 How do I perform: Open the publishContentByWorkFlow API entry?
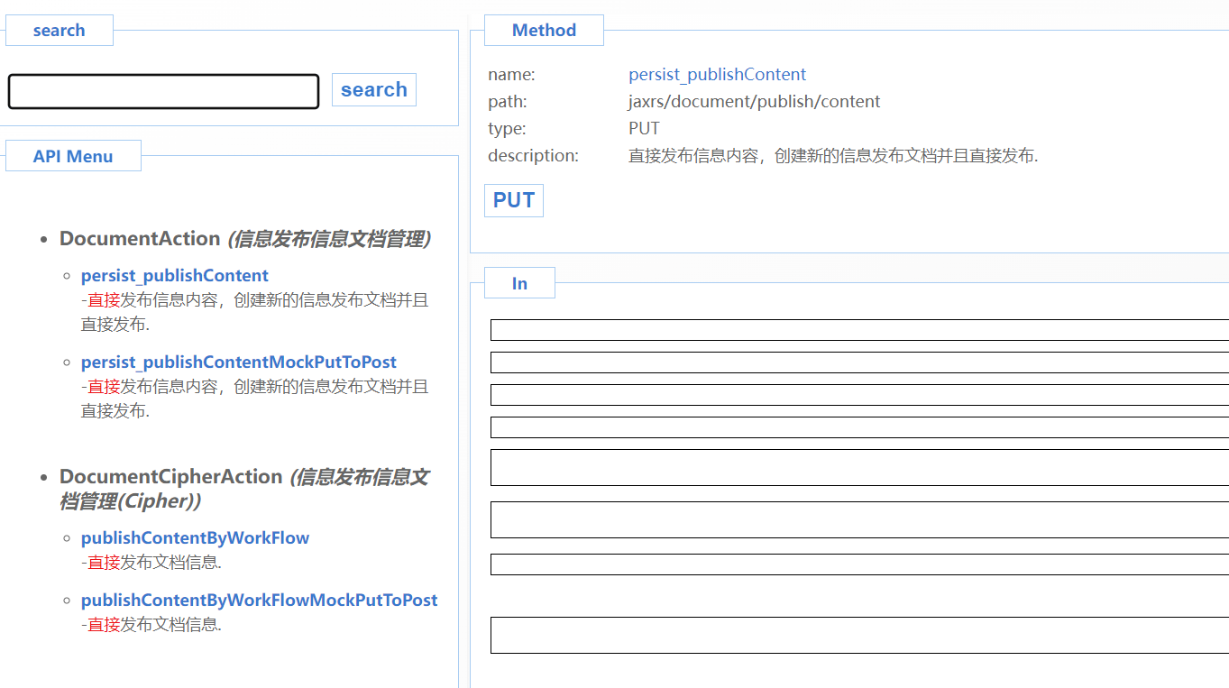pos(196,537)
